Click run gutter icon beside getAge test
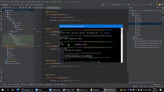 coord(38,46)
